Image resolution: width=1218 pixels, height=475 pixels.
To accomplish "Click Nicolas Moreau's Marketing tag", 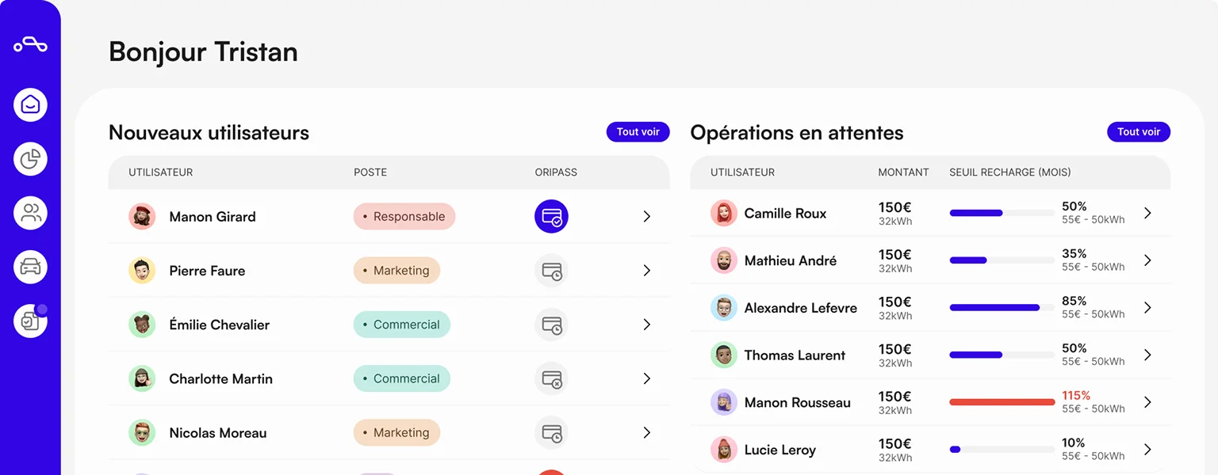I will [396, 433].
